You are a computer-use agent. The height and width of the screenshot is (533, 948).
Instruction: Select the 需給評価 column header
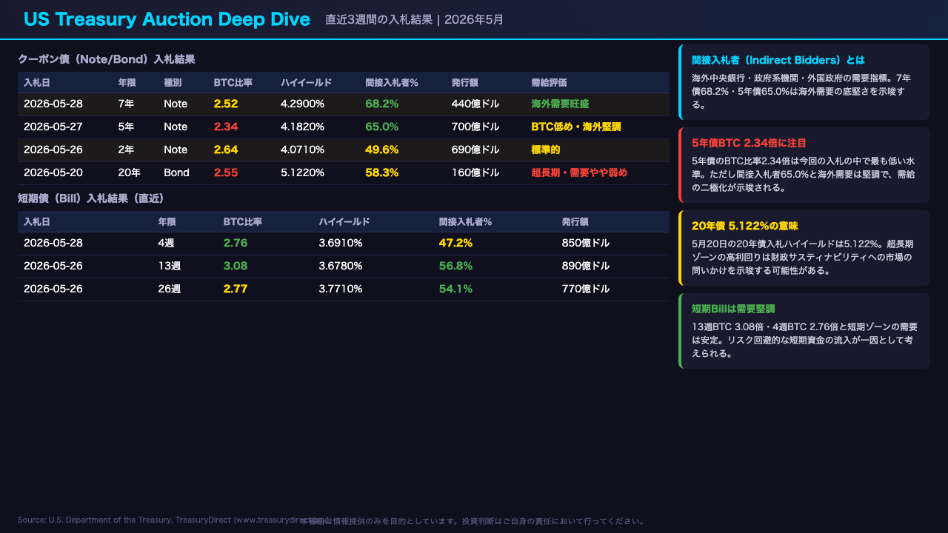(549, 82)
